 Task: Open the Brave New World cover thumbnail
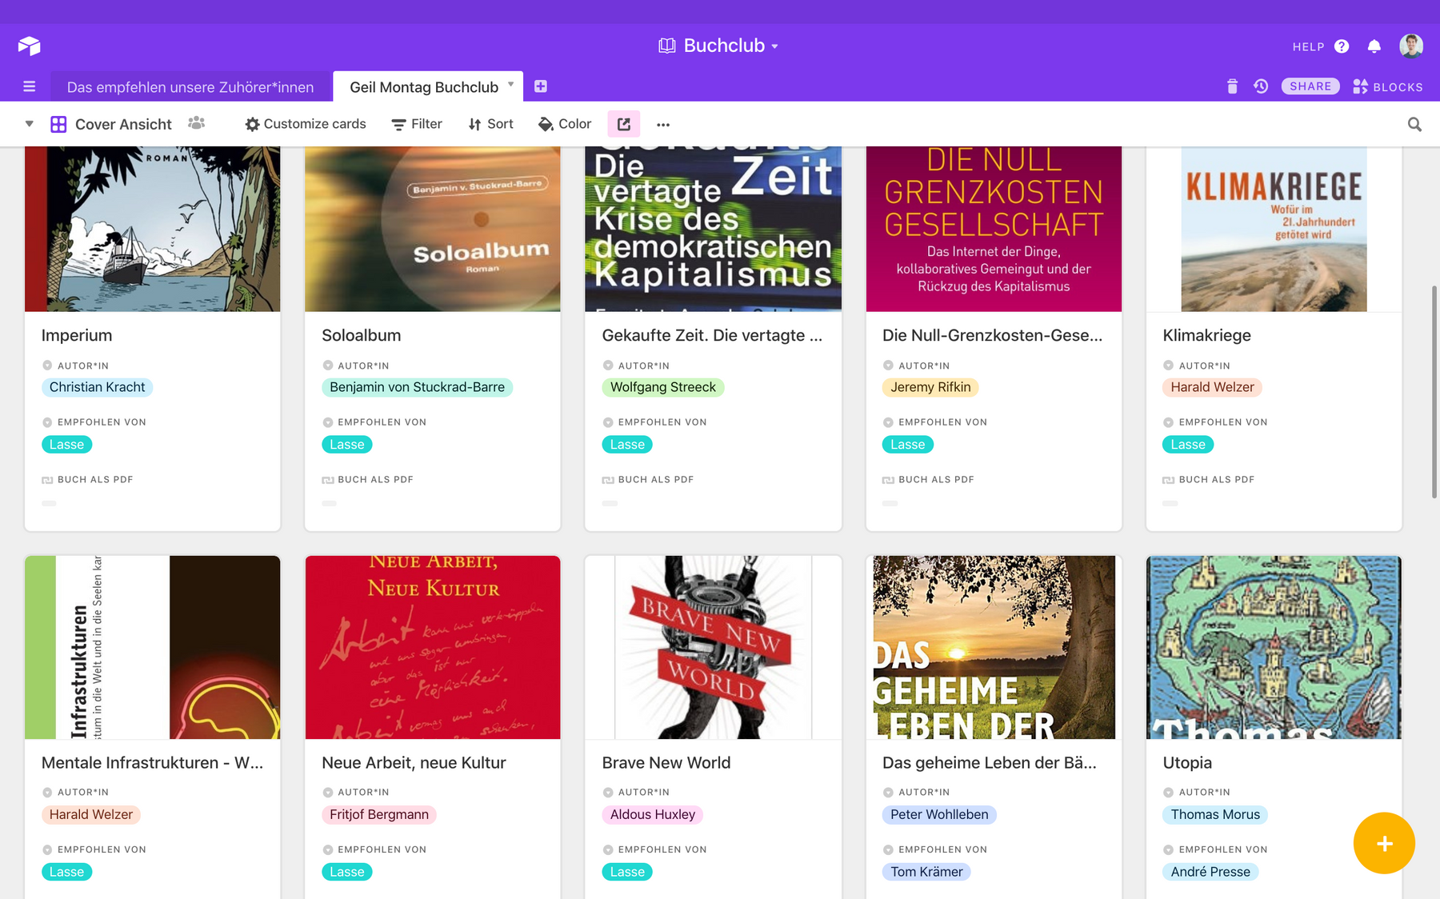point(713,647)
